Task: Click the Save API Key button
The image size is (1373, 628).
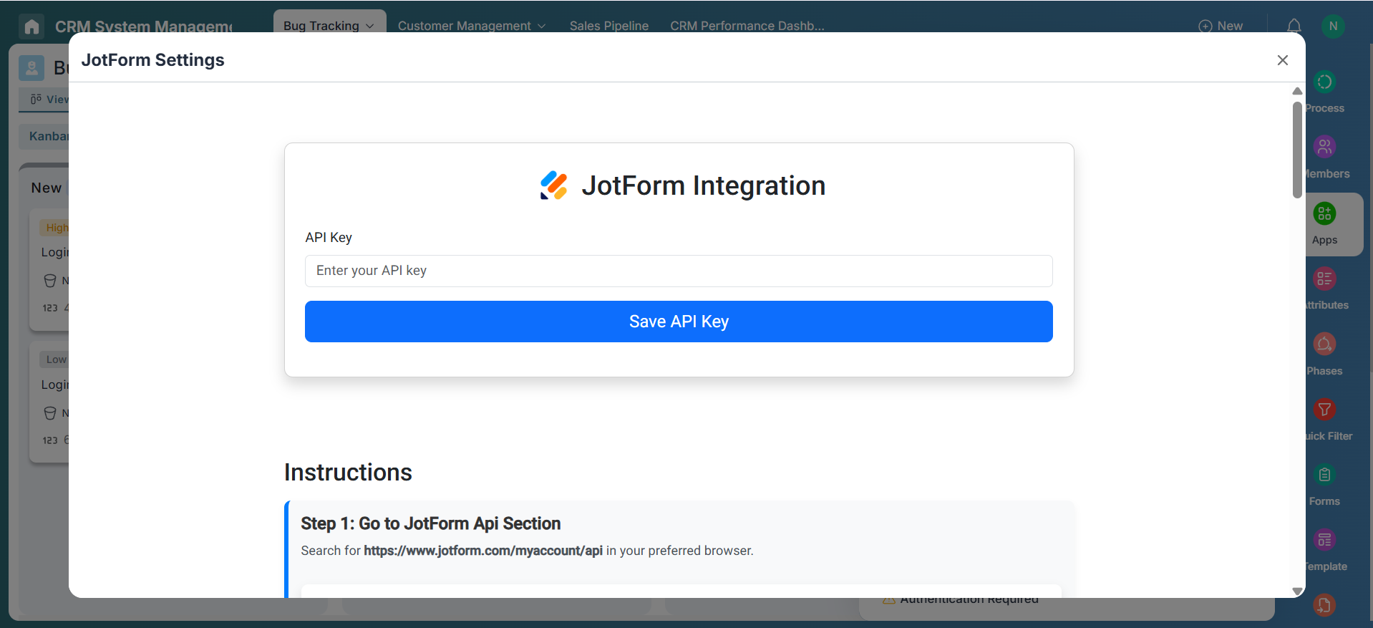Action: coord(679,322)
